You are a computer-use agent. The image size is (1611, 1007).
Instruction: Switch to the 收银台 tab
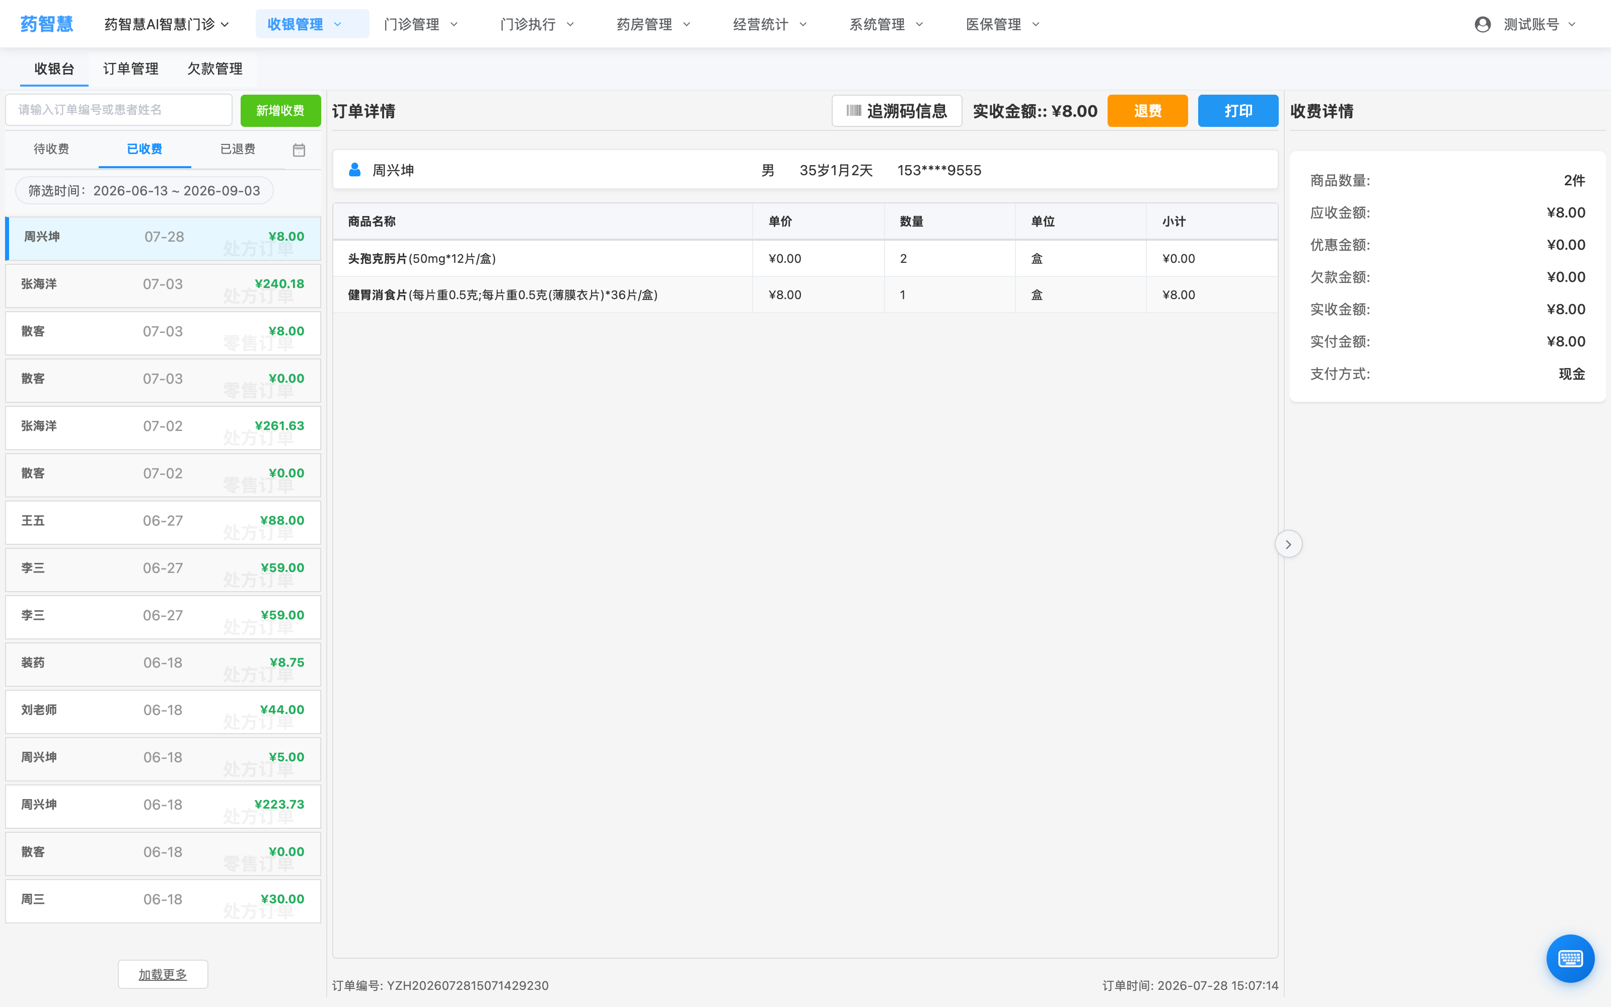pyautogui.click(x=54, y=68)
